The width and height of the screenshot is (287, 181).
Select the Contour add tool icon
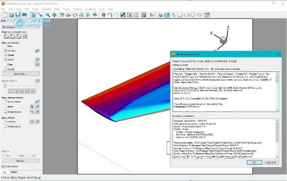click(123, 15)
